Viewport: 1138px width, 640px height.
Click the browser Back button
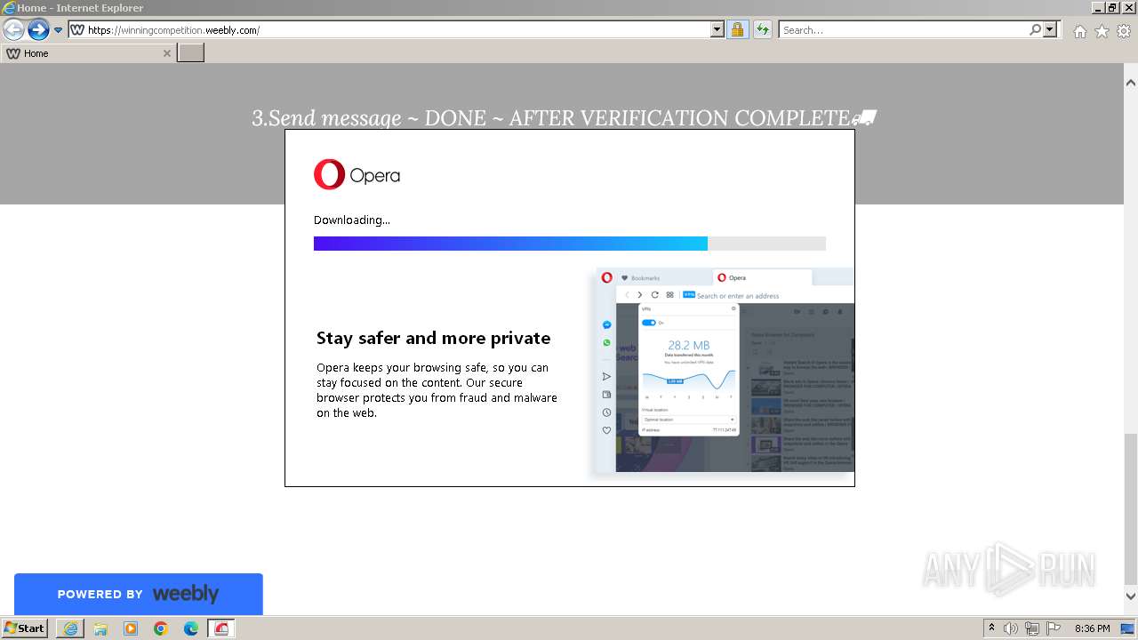[x=13, y=30]
